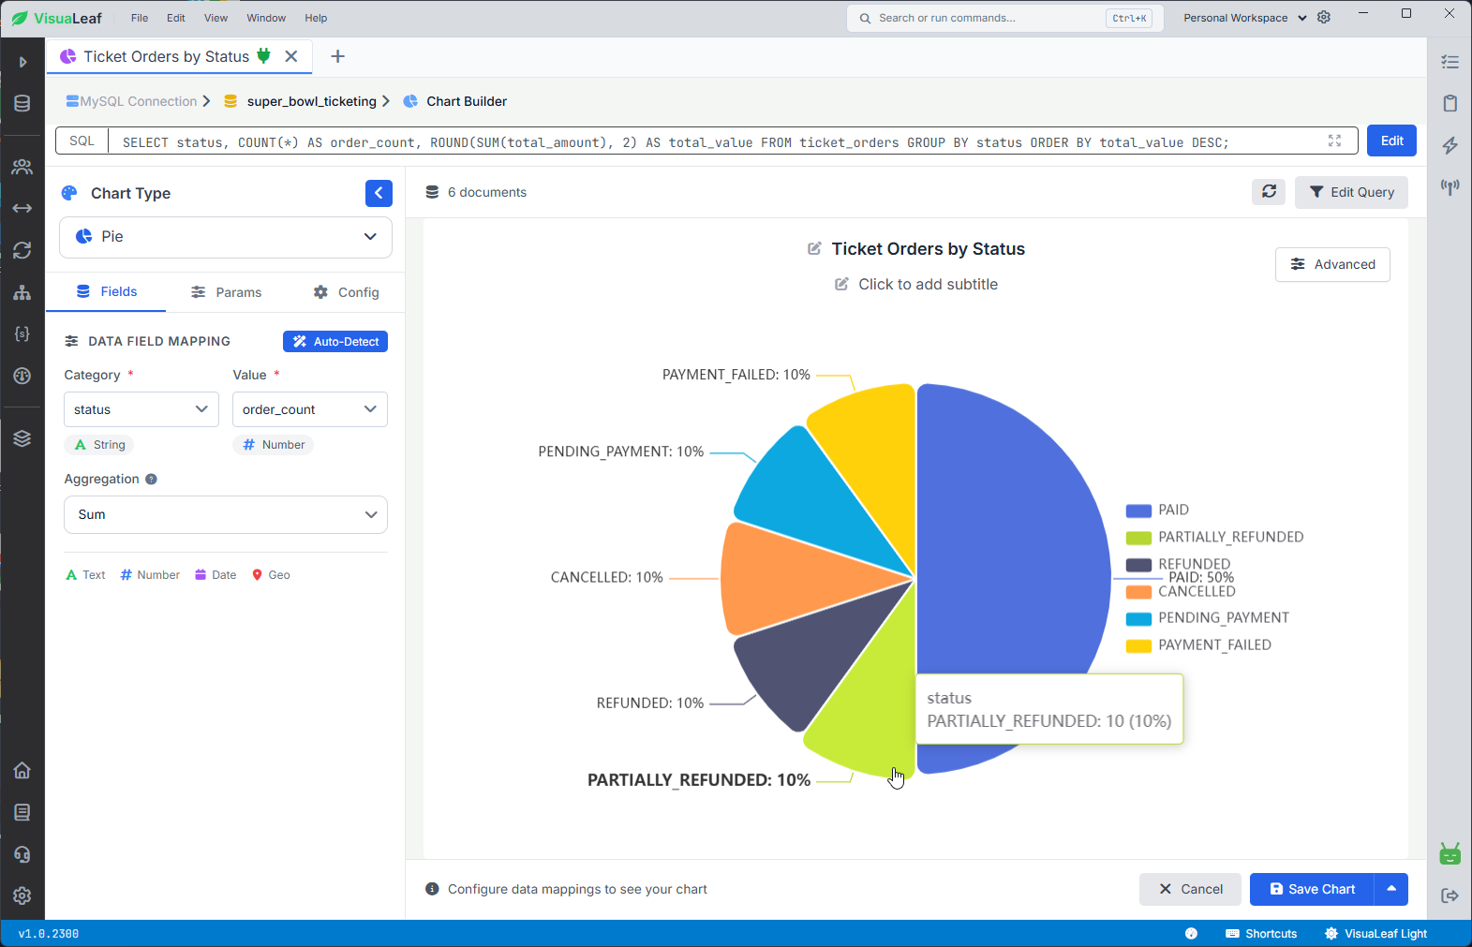This screenshot has height=947, width=1472.
Task: Expand the SQL query editor fullscreen icon
Action: pyautogui.click(x=1335, y=141)
